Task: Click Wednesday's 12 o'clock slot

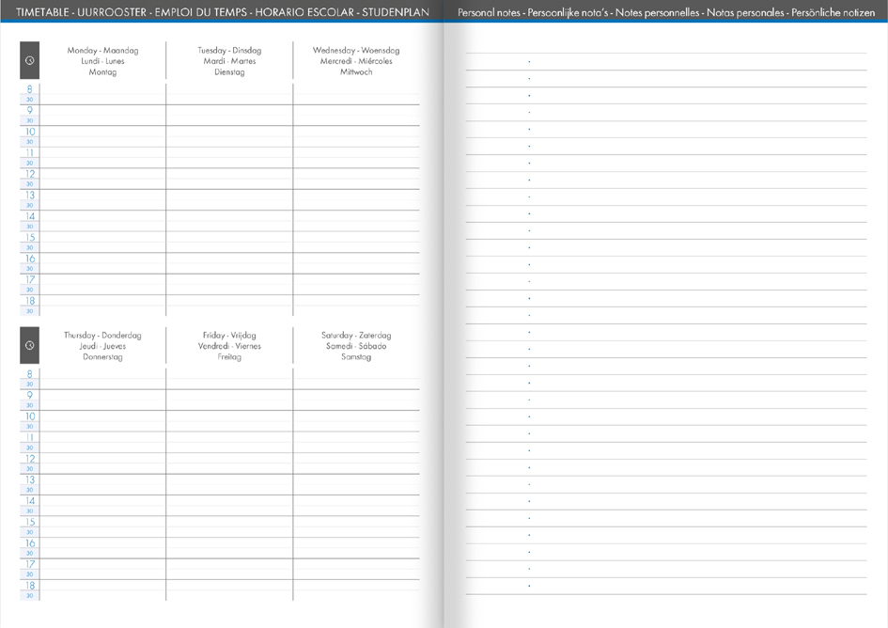Action: coord(356,179)
